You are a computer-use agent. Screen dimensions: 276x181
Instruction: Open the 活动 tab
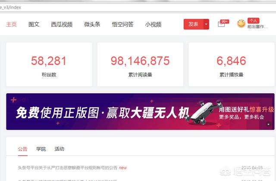pyautogui.click(x=59, y=149)
